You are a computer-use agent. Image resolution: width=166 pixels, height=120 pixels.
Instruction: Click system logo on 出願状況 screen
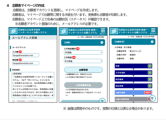pos(114,31)
